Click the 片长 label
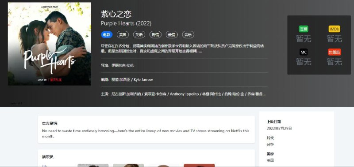Image resolution: width=354 pixels, height=167 pixels. (270, 138)
